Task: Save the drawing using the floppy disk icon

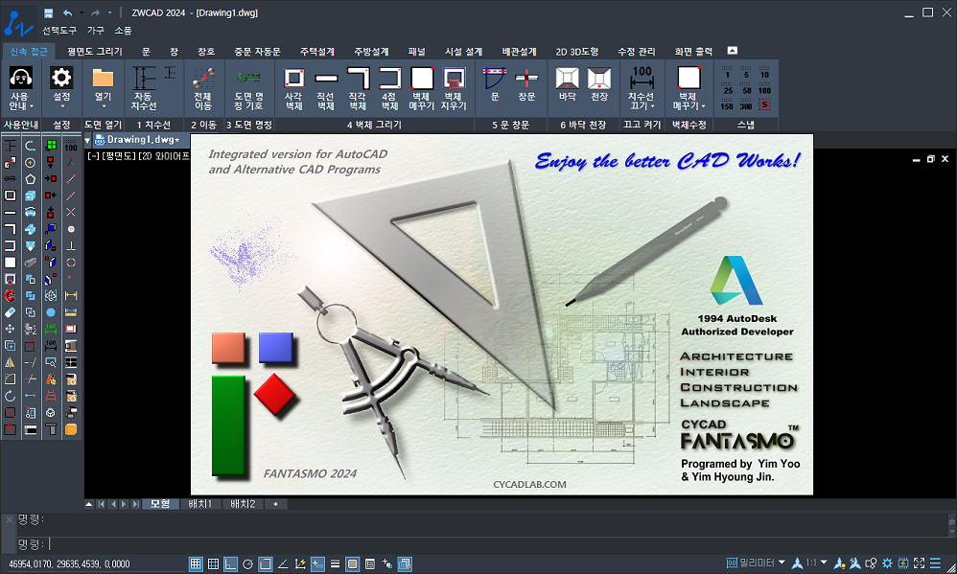Action: tap(48, 12)
